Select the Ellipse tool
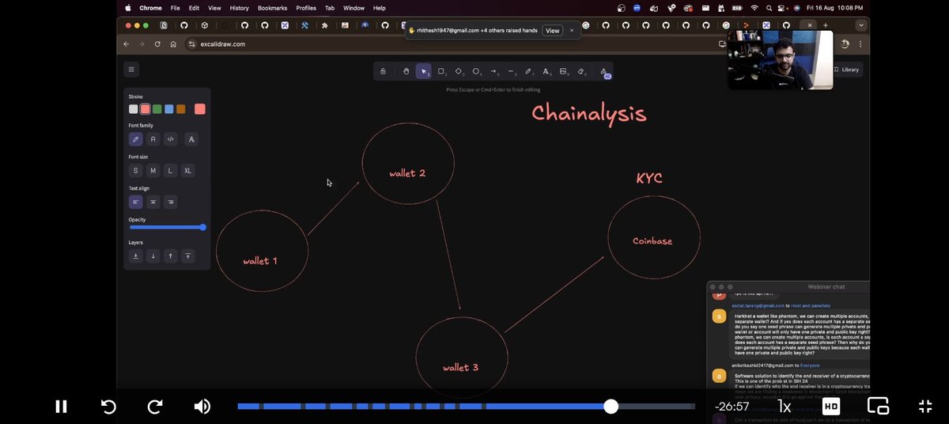Screen dimensions: 949x424 pyautogui.click(x=476, y=71)
